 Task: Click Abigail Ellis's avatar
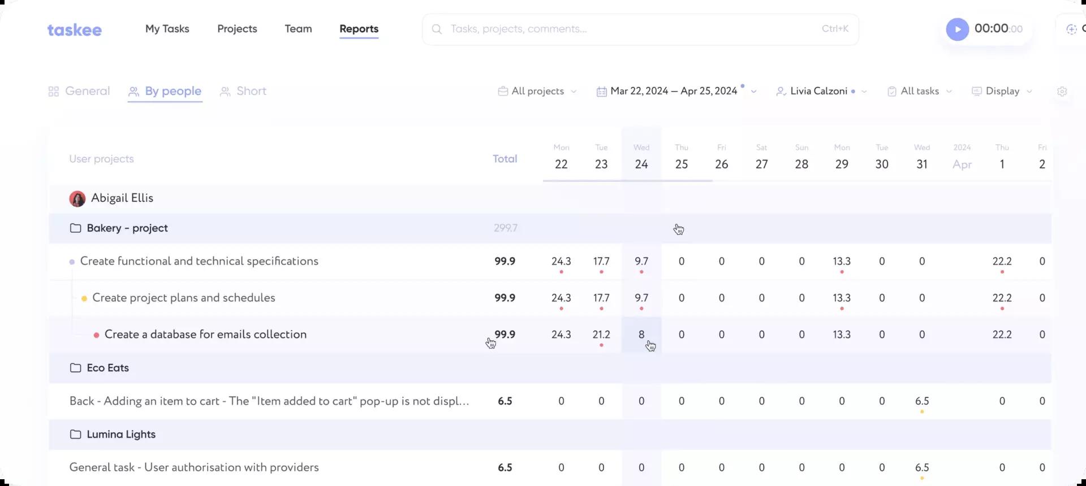point(77,198)
